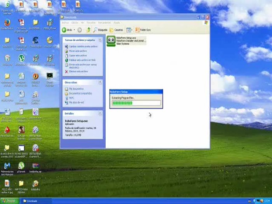This screenshot has width=272, height=204.
Task: Open Mis documentos in Otros sitios
Action: point(74,89)
